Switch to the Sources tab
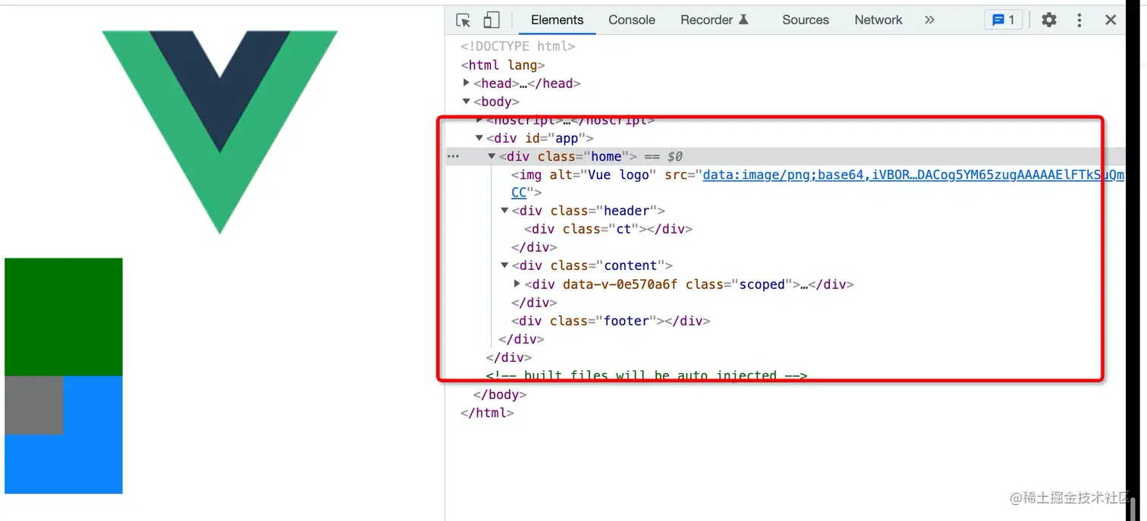Image resolution: width=1147 pixels, height=521 pixels. click(805, 20)
